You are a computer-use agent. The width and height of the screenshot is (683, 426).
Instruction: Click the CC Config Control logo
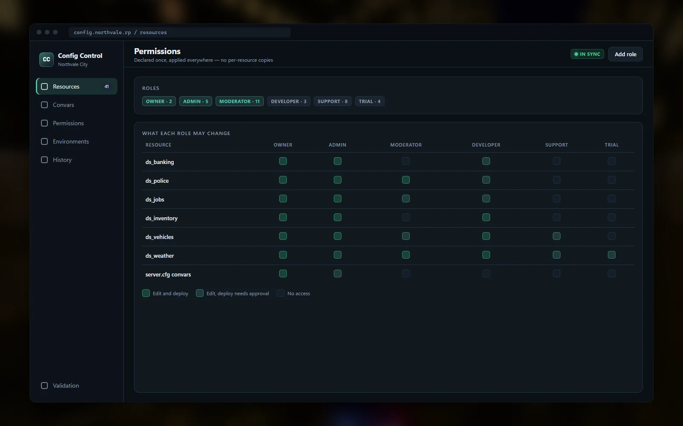[x=47, y=60]
